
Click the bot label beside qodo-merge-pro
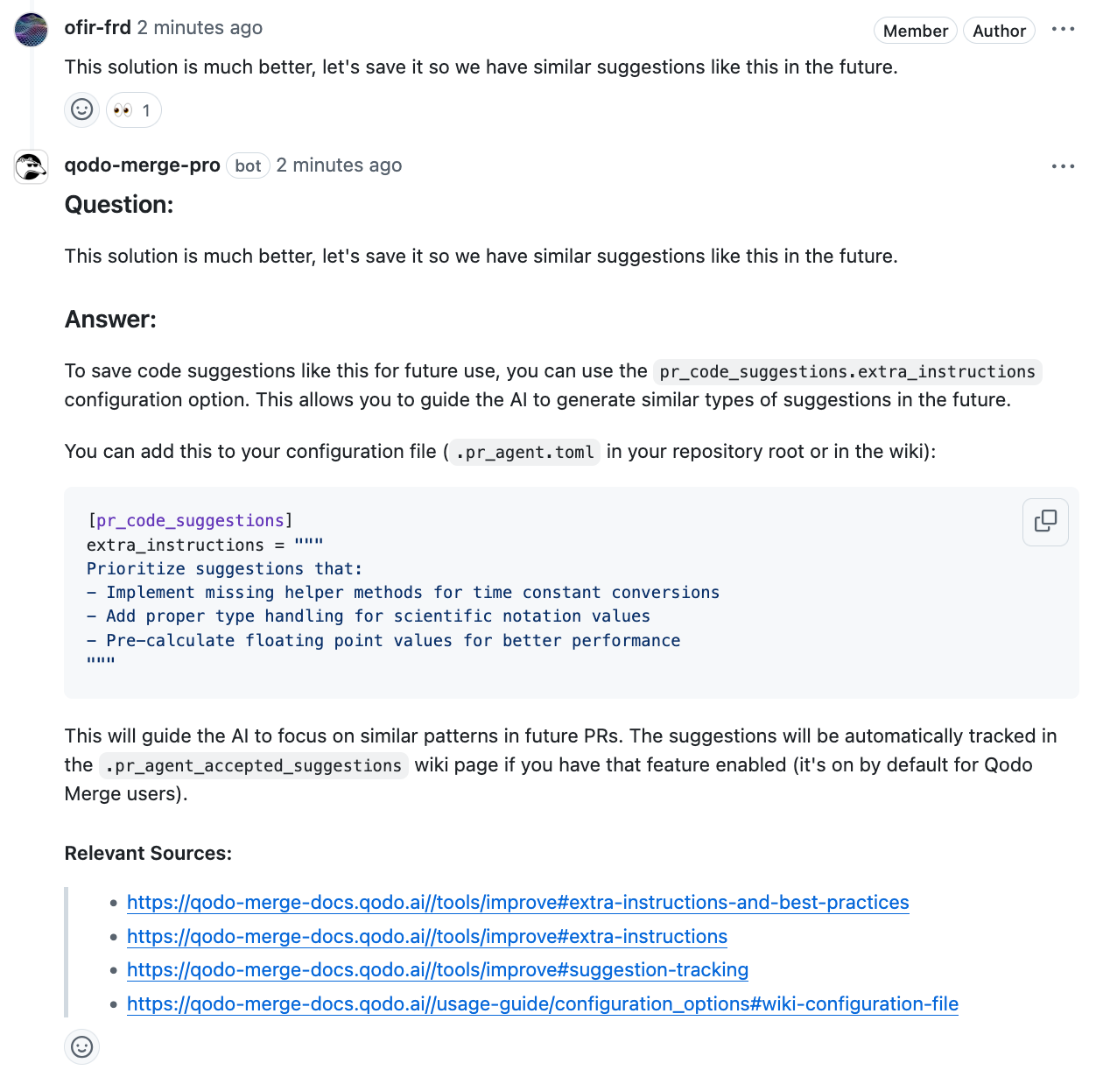coord(248,165)
